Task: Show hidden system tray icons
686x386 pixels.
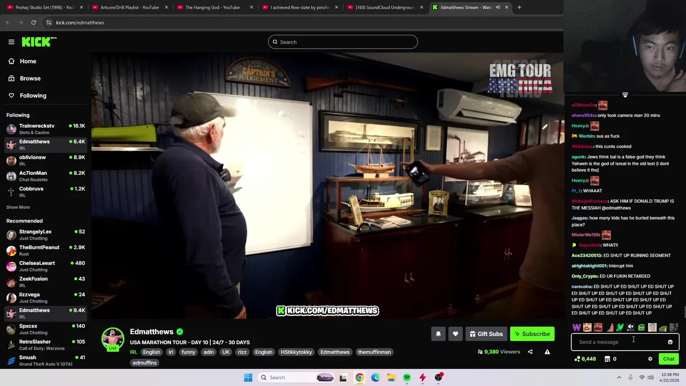Action: pyautogui.click(x=619, y=377)
